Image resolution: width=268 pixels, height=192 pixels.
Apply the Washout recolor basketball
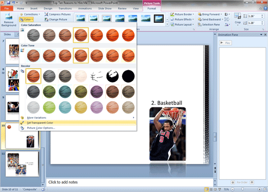click(81, 76)
